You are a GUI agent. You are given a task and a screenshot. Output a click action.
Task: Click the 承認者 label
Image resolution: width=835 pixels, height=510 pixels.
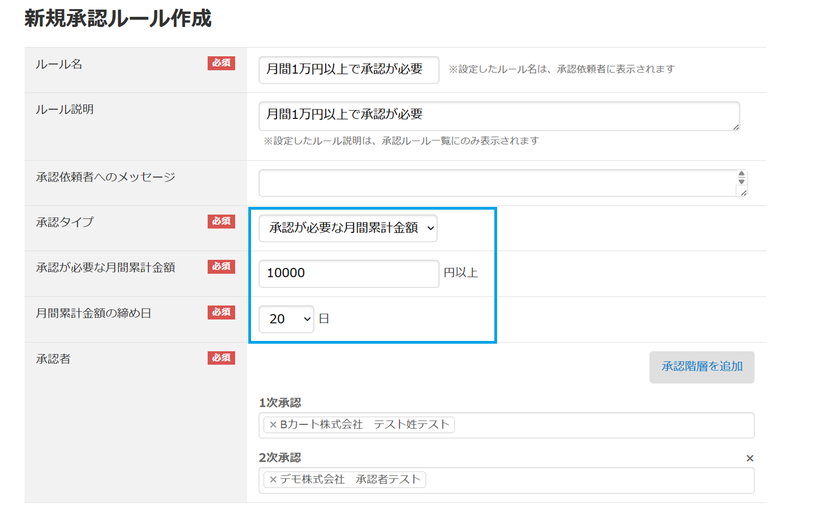coord(53,359)
